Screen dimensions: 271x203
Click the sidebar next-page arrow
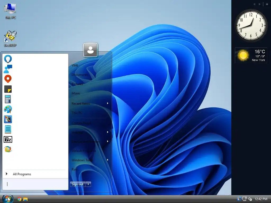click(x=260, y=4)
